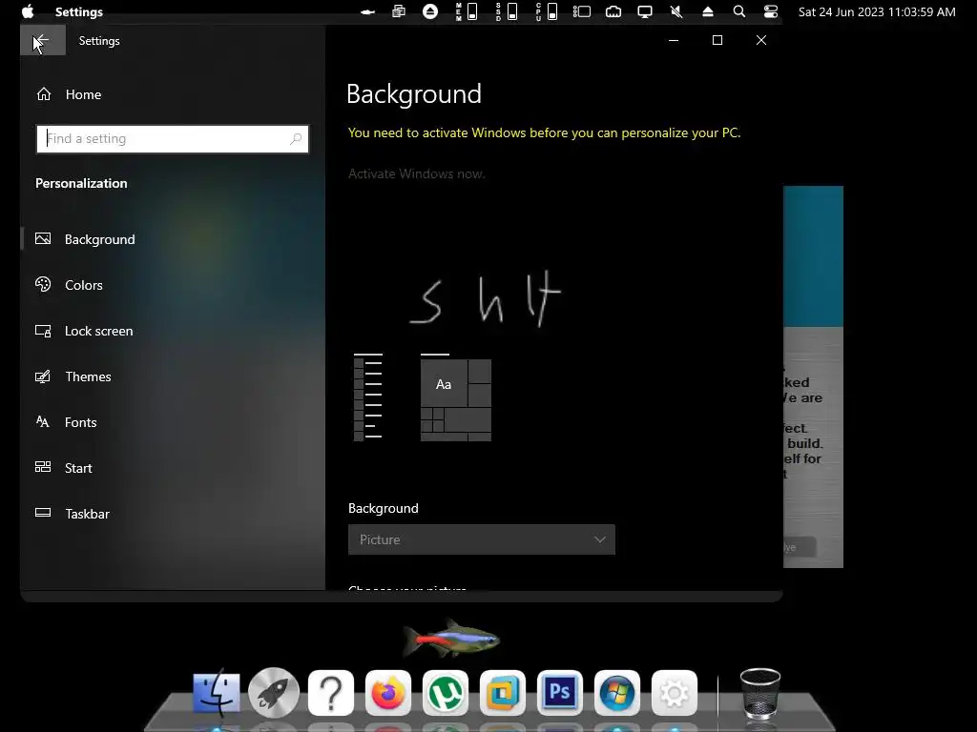Image resolution: width=977 pixels, height=732 pixels.
Task: Open Launchpad rocket in the dock
Action: point(274,693)
